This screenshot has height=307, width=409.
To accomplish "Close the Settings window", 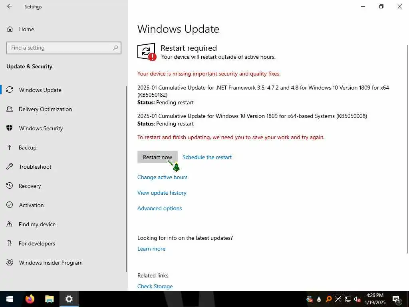I will 399,6.
